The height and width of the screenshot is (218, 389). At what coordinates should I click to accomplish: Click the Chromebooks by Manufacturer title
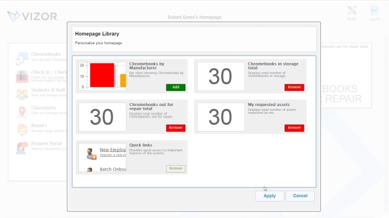146,66
